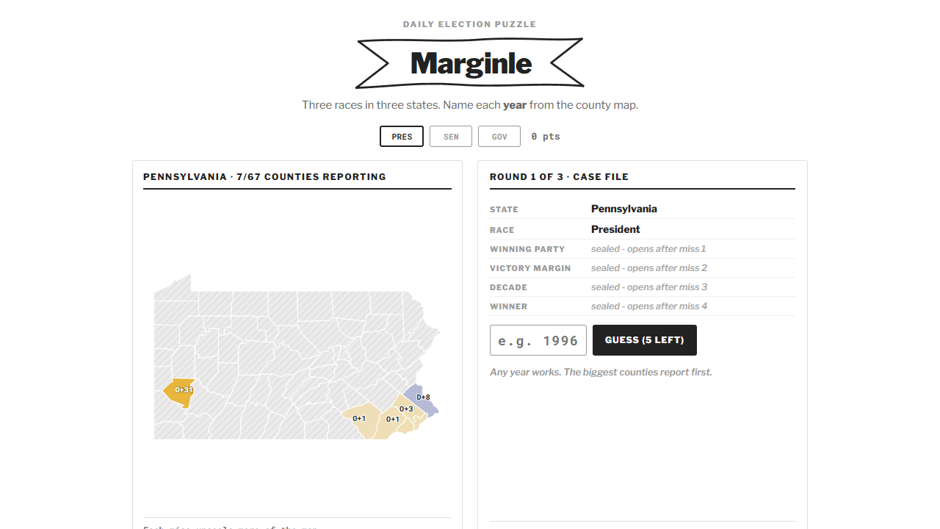Click the sealed Victory Margin row
The image size is (940, 529).
(643, 268)
